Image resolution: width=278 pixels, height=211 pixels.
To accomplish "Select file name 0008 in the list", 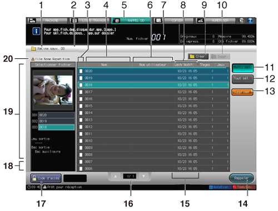I will pyautogui.click(x=88, y=155).
